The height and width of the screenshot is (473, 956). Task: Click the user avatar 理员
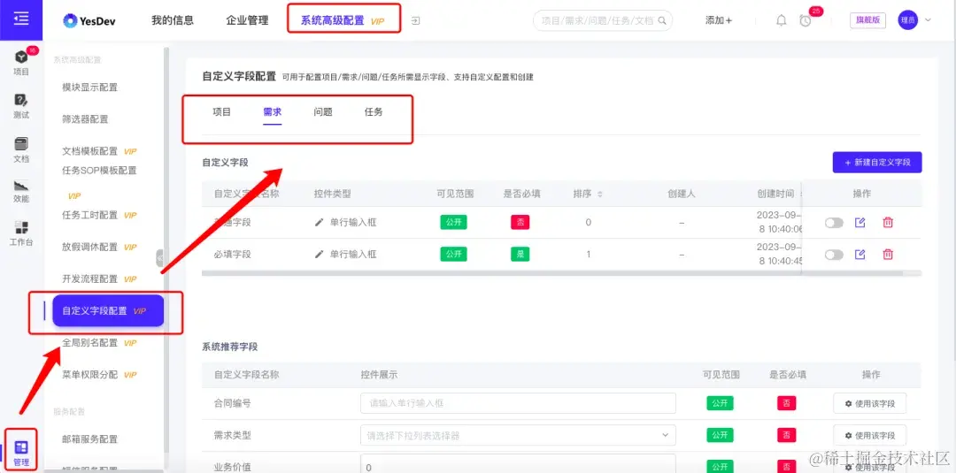click(x=908, y=20)
